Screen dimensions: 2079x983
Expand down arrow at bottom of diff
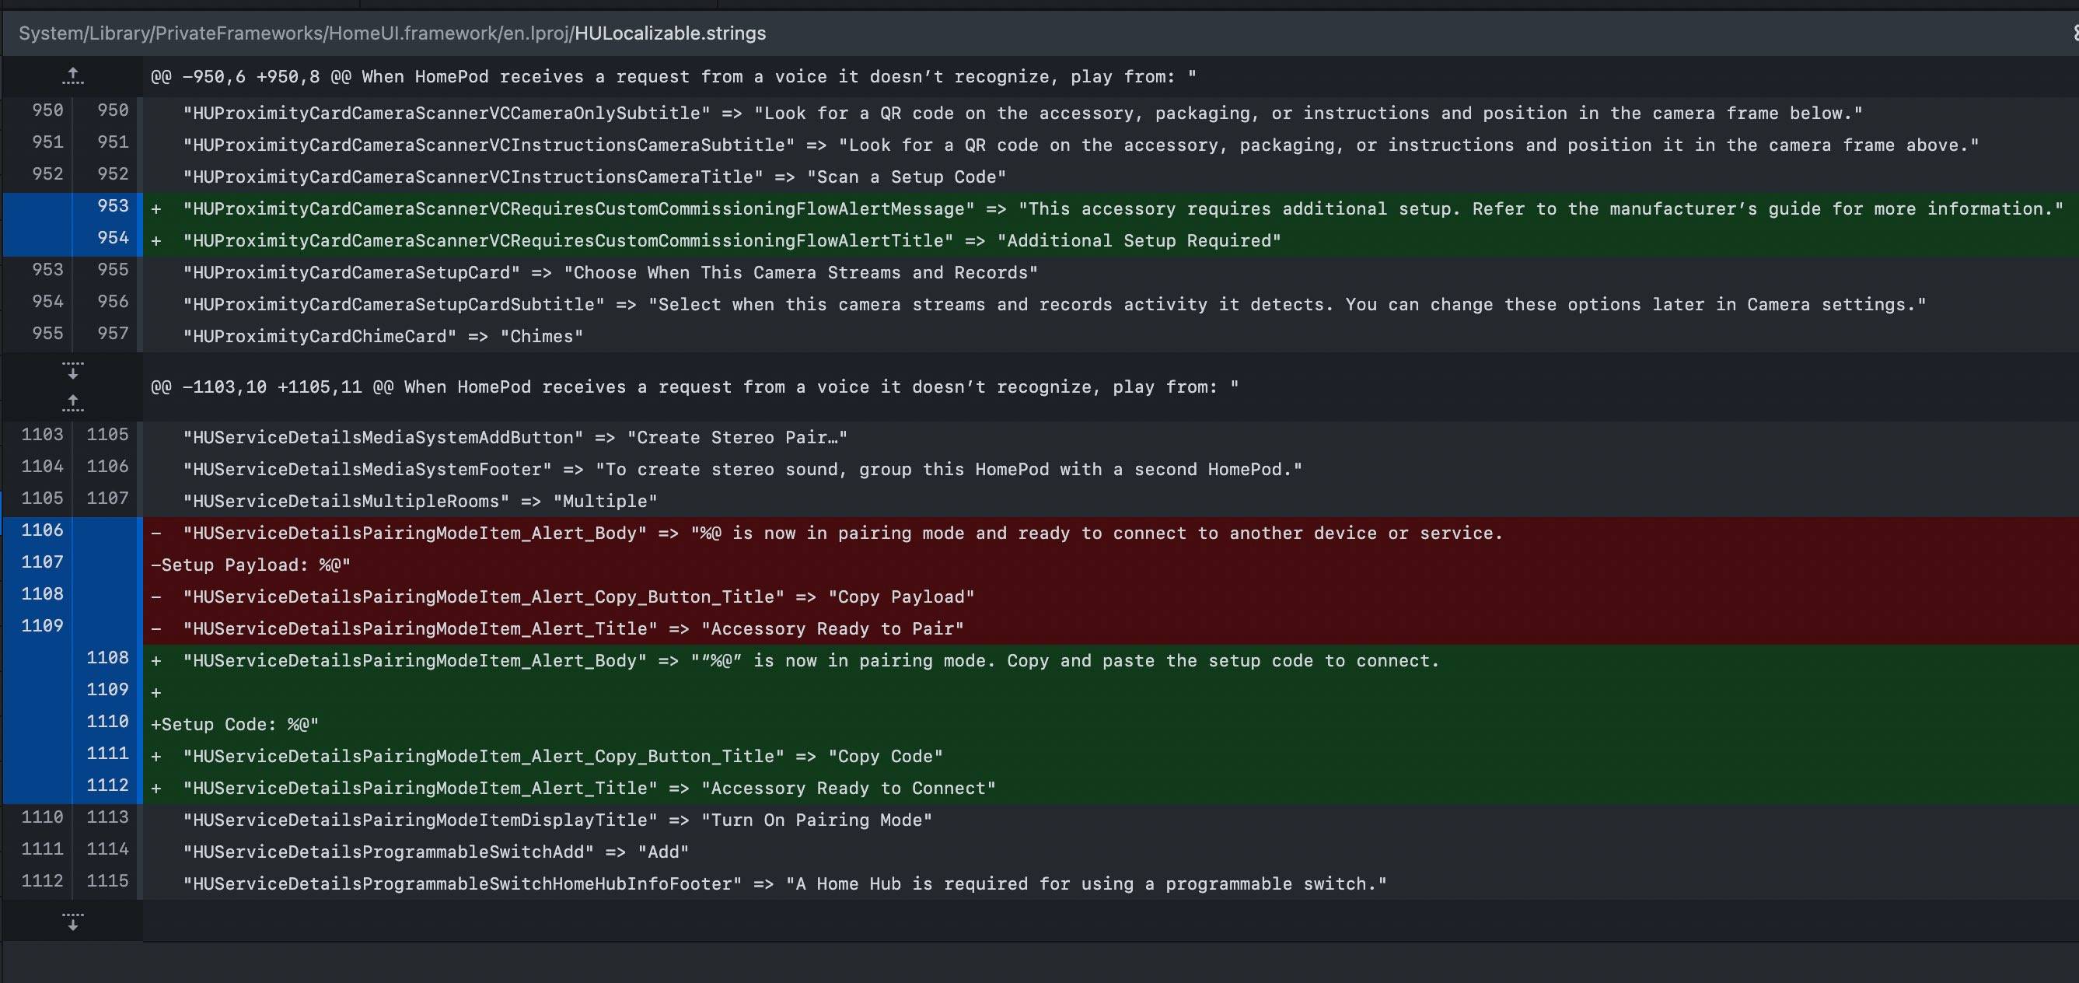coord(72,922)
